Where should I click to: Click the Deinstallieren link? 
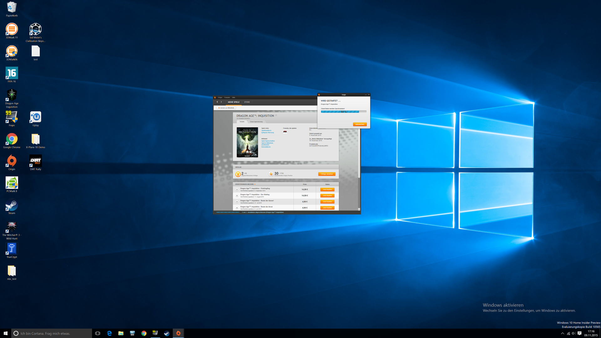[266, 147]
